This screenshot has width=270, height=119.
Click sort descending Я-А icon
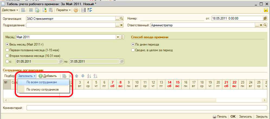pos(95,76)
